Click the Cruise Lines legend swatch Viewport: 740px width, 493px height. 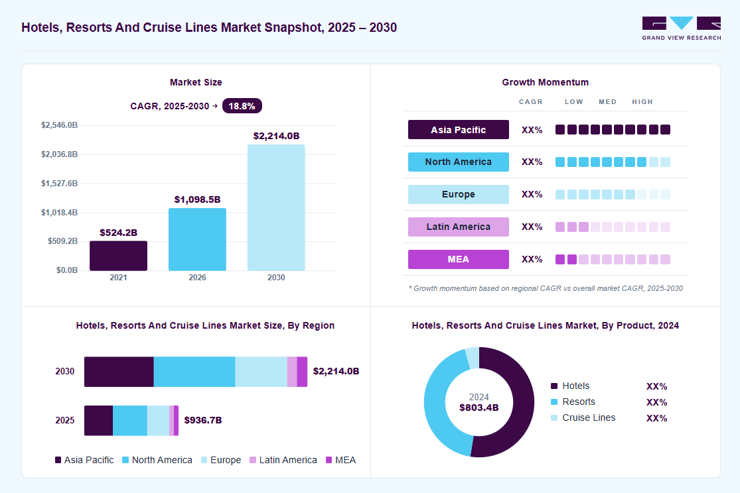click(x=554, y=417)
